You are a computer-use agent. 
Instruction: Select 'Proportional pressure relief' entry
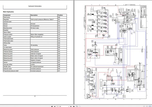[11, 71]
